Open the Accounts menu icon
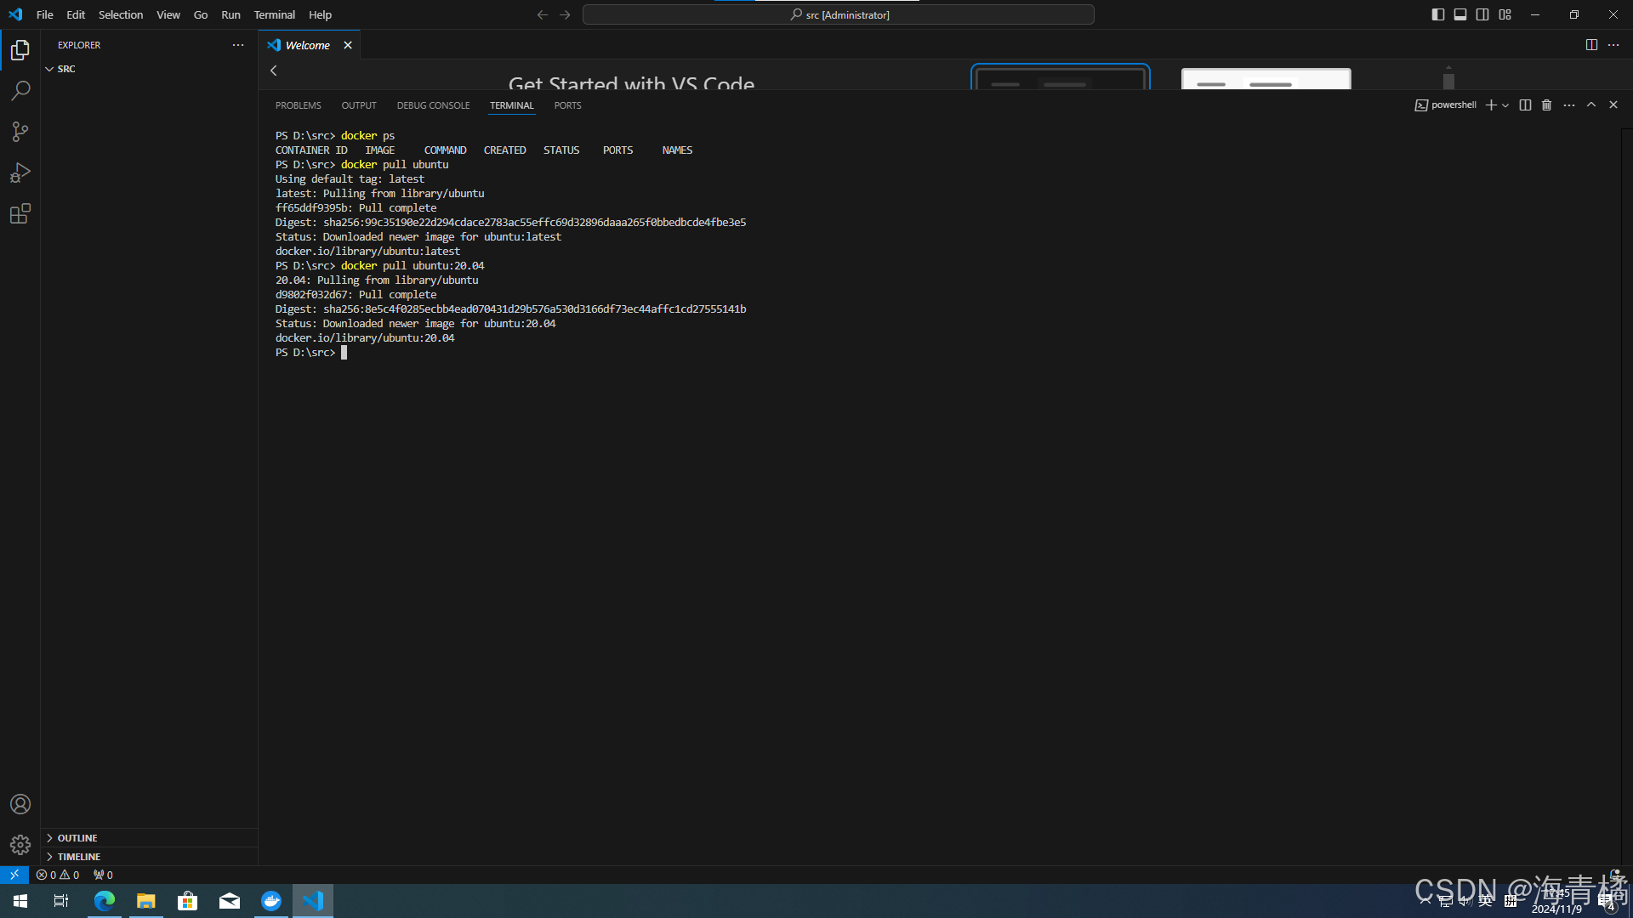1633x918 pixels. 20,804
